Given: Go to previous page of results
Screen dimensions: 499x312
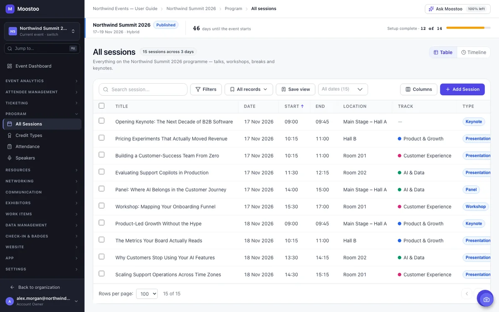Looking at the screenshot, I should coord(467,294).
